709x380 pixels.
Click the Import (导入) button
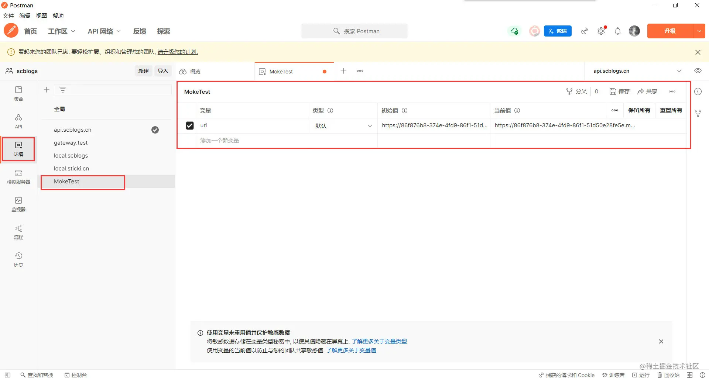(x=163, y=71)
